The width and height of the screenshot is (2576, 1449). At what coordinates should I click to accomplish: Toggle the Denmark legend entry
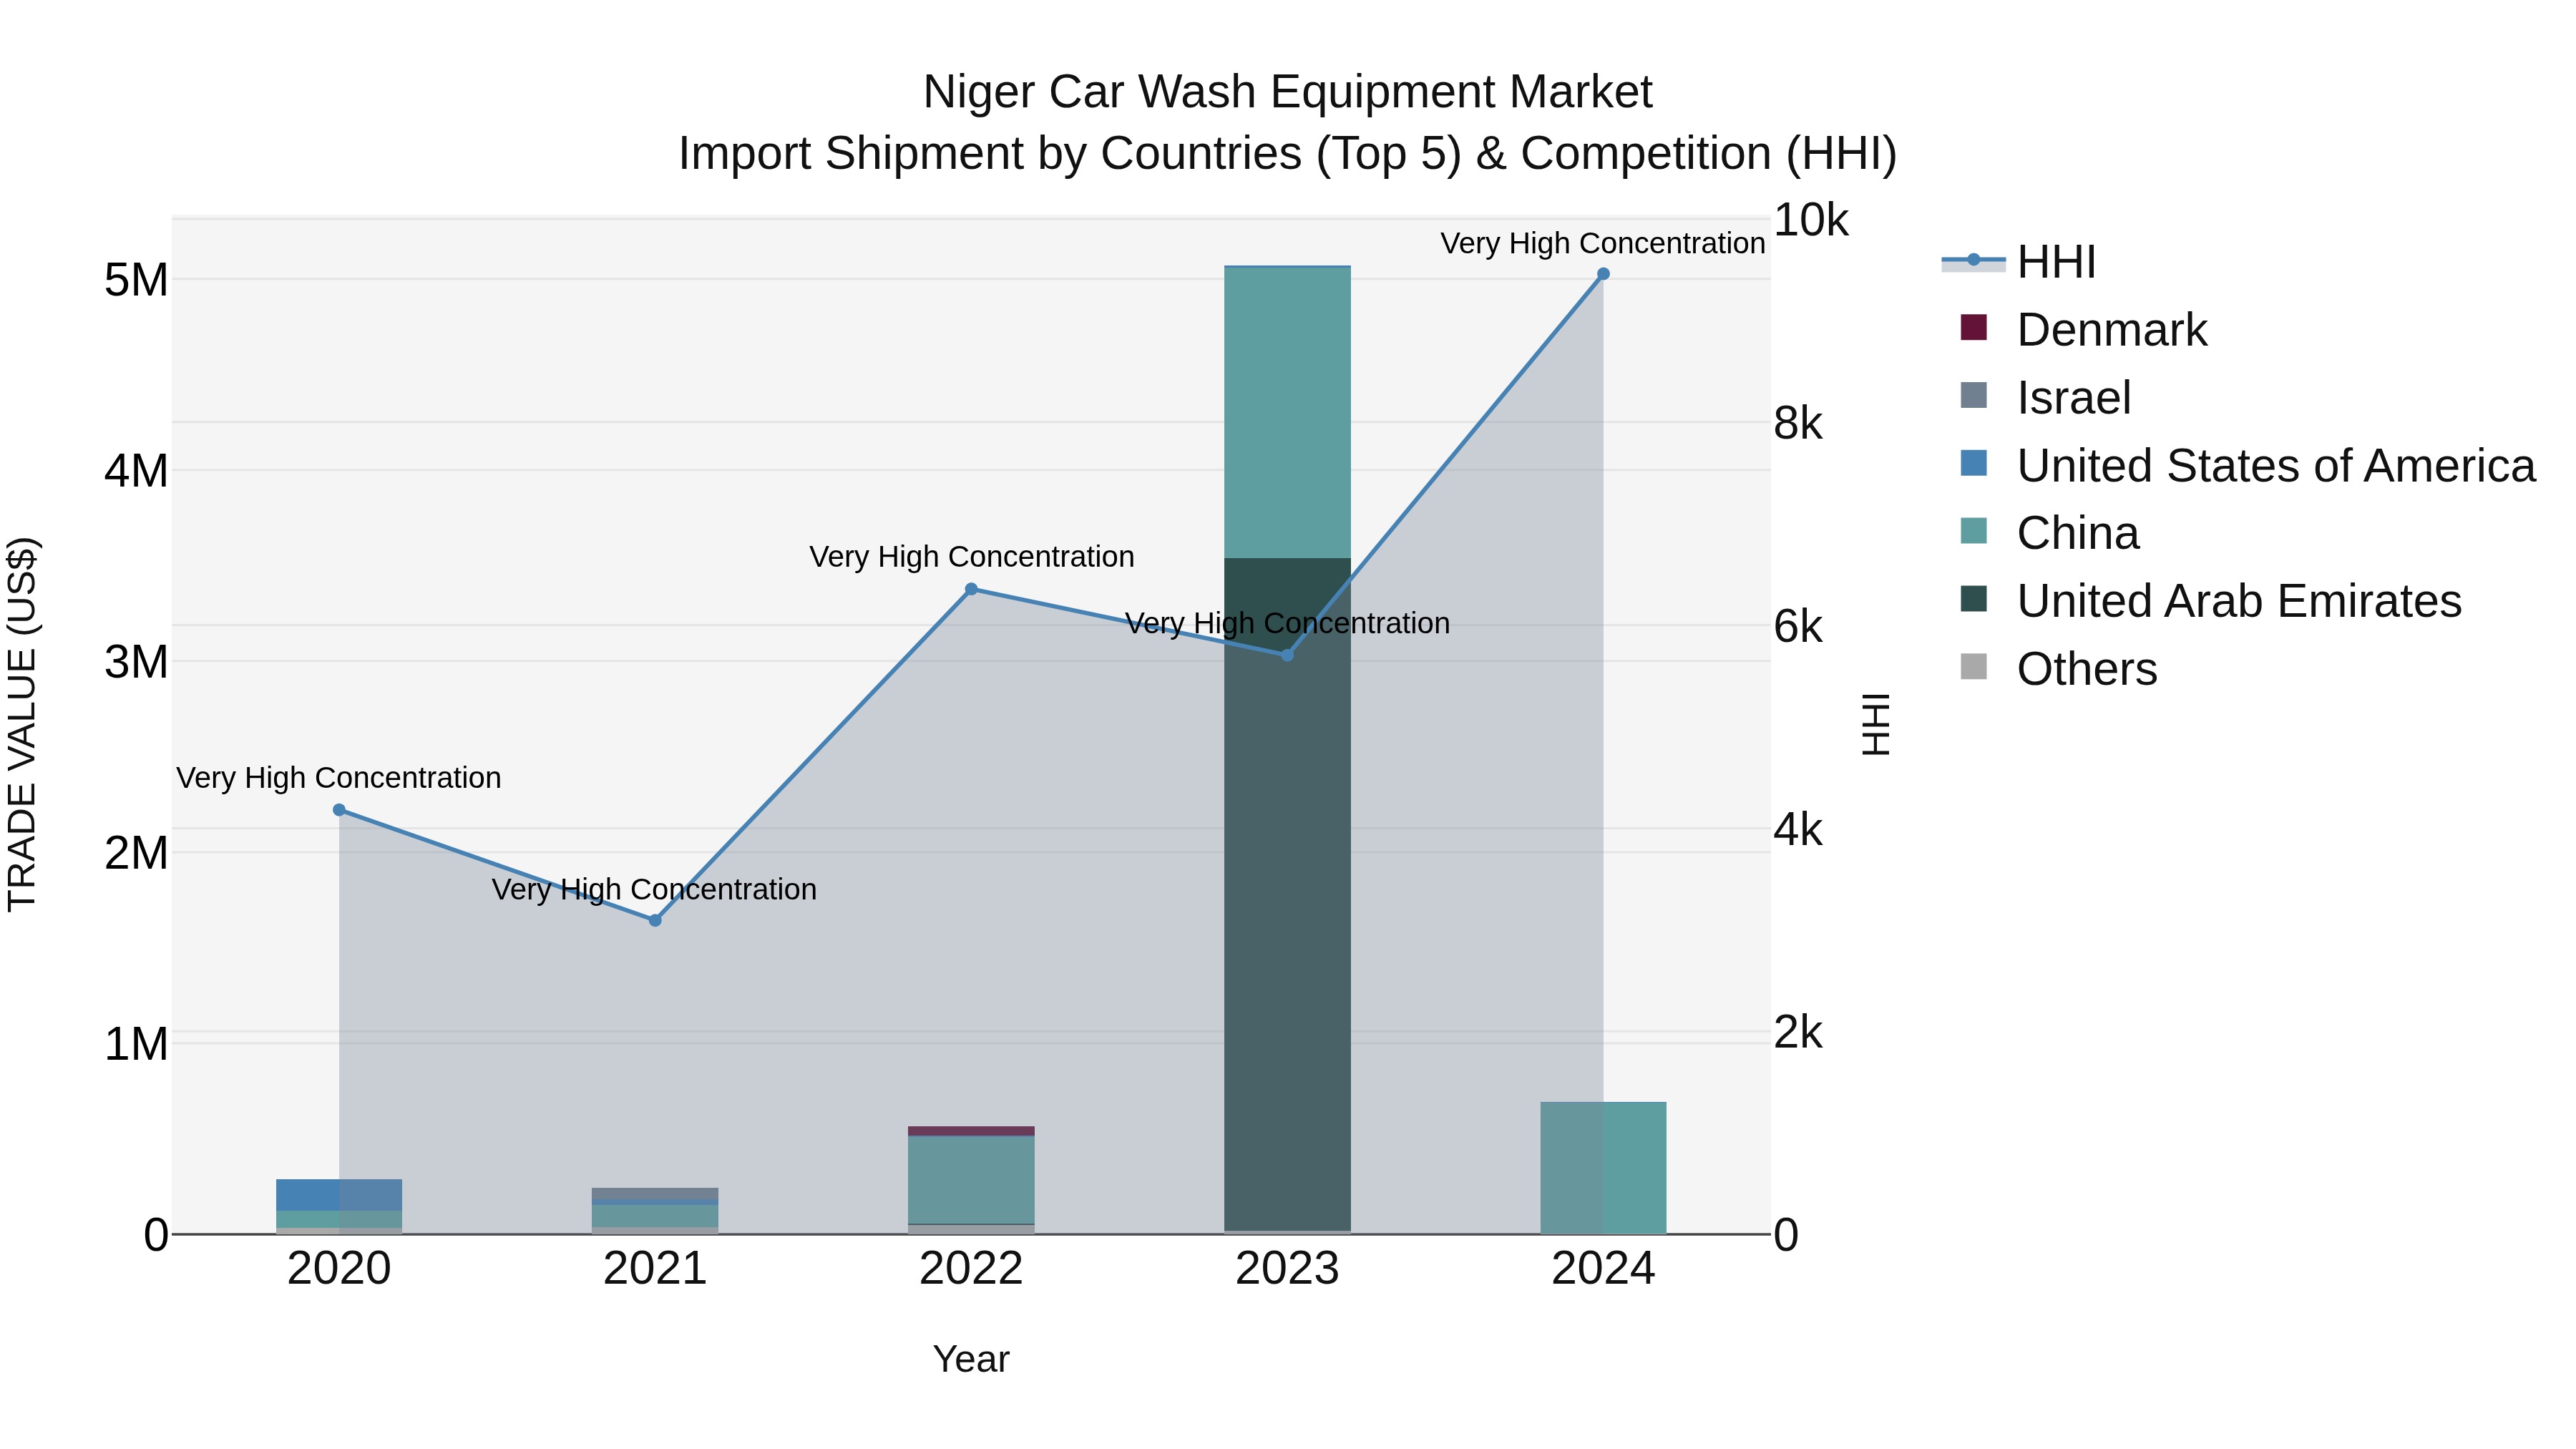[x=2084, y=330]
